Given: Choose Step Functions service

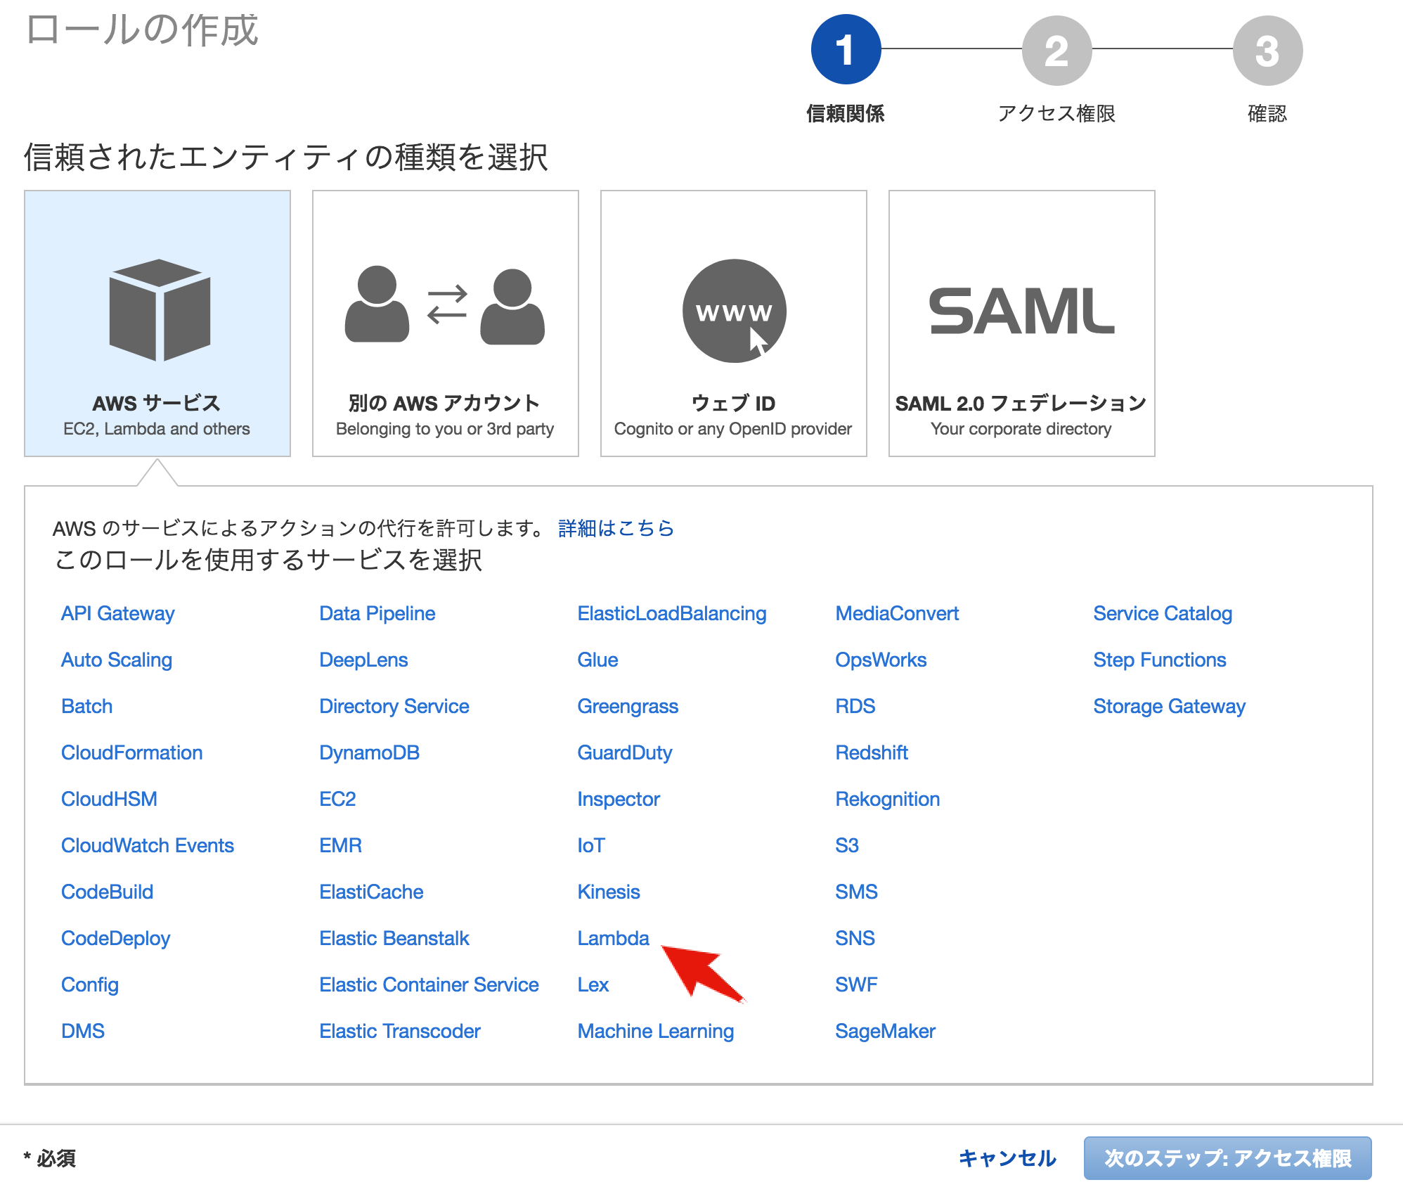Looking at the screenshot, I should (1159, 660).
